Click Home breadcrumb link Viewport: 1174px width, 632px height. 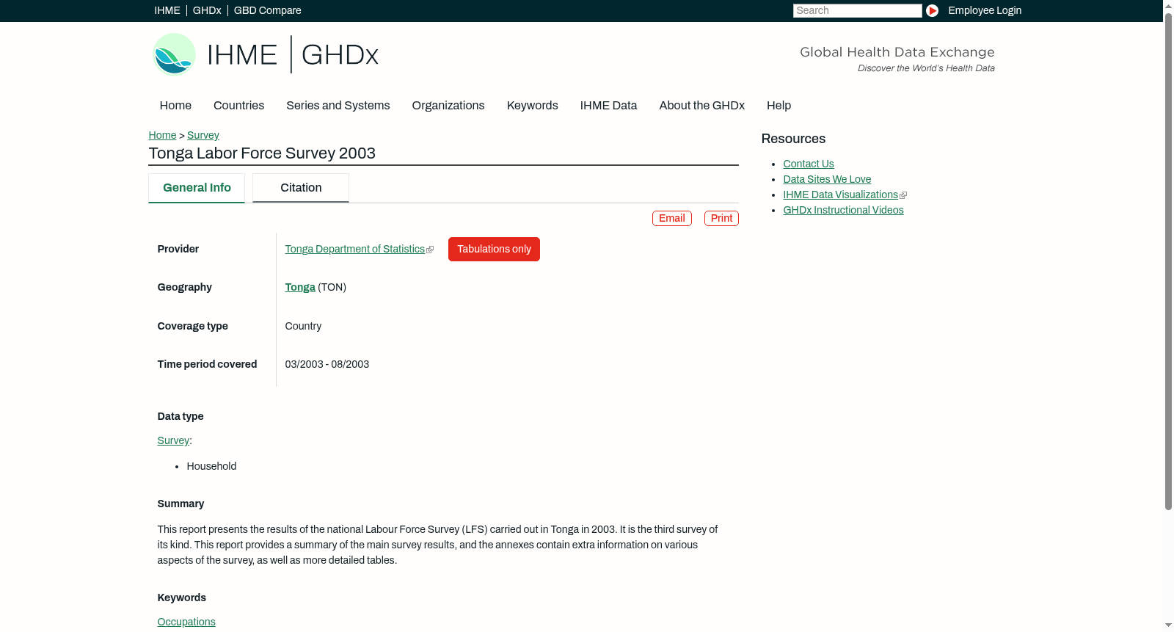point(162,135)
